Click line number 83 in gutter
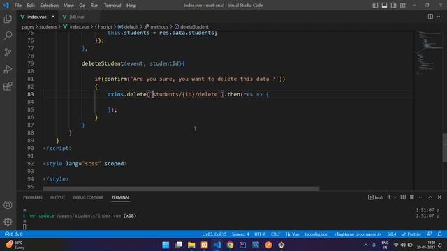 31,94
